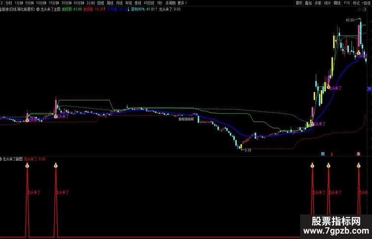Screen dimensions: 372x239
Task: Click second money-bag signal in sub-chart
Action: (56, 165)
